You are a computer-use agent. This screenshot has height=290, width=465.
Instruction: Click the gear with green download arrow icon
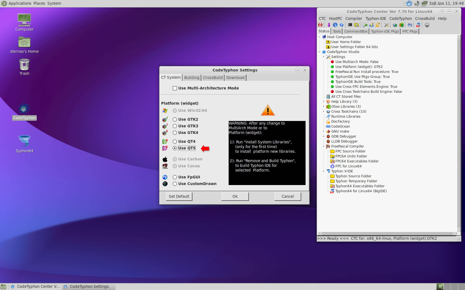(x=395, y=25)
